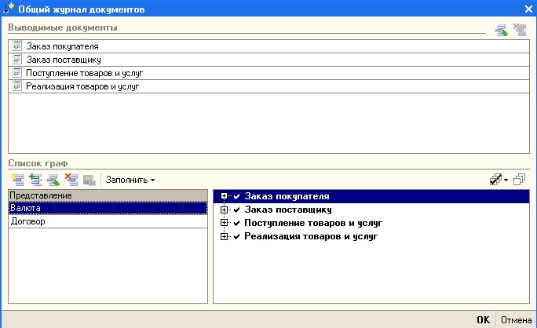Open the Заполнить dropdown menu

130,180
